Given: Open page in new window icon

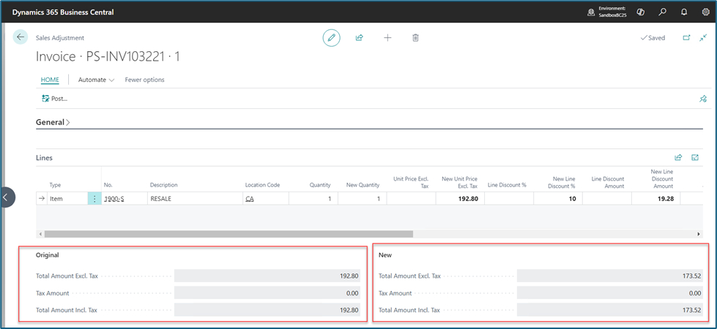Looking at the screenshot, I should pyautogui.click(x=686, y=38).
